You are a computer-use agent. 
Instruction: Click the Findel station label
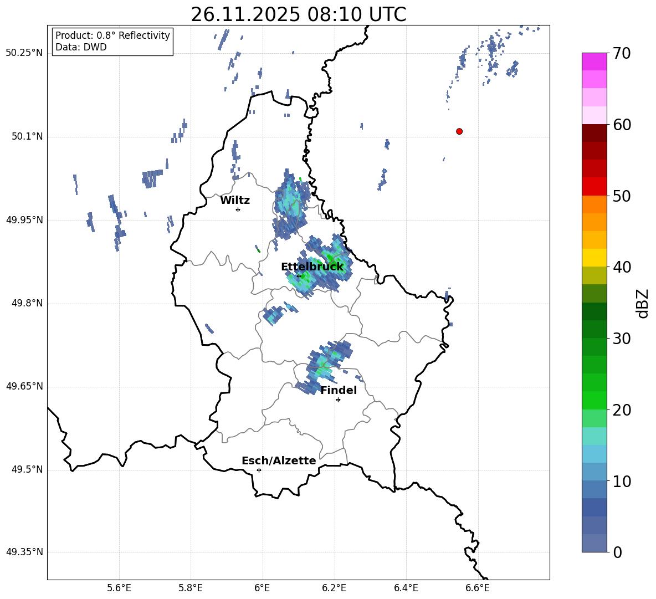coord(339,390)
